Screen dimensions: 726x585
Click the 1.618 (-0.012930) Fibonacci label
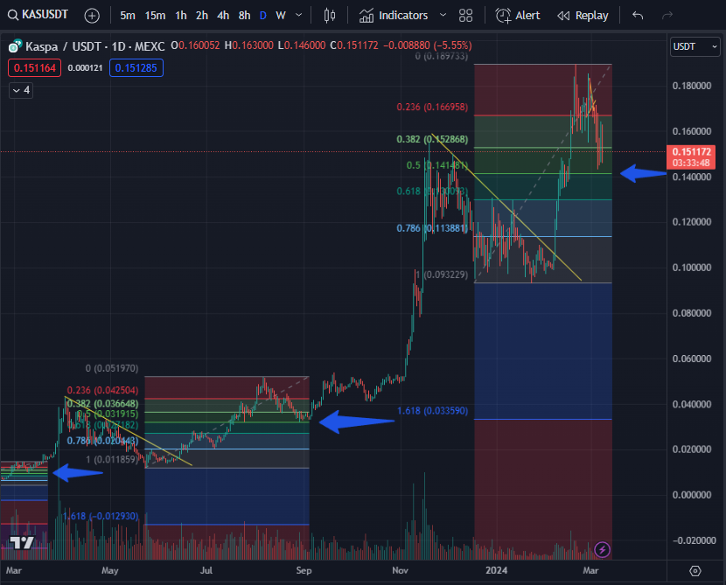click(x=101, y=516)
